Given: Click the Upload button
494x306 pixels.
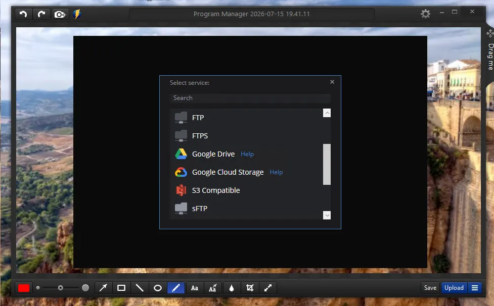Looking at the screenshot, I should tap(454, 288).
